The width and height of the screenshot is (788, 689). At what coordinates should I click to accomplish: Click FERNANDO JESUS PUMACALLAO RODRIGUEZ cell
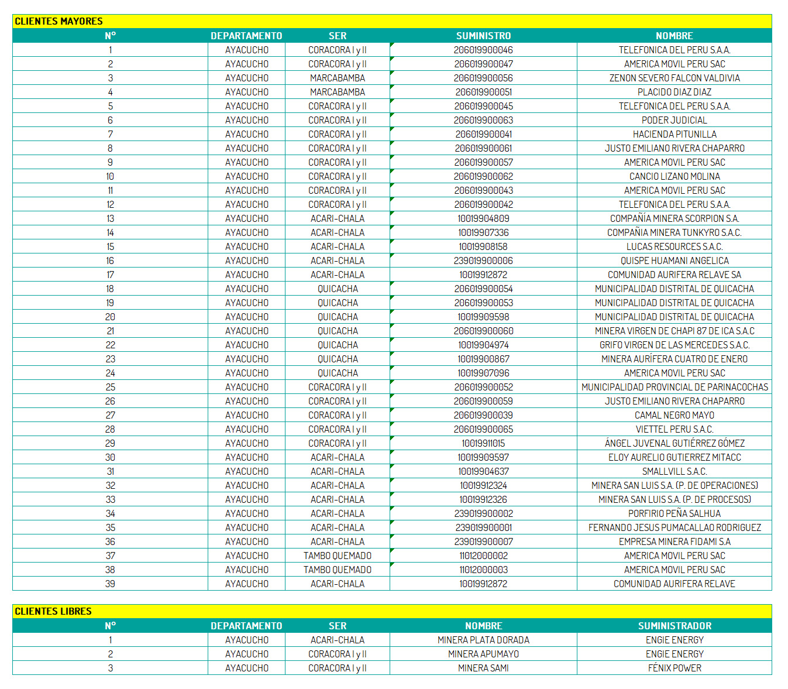coord(675,527)
